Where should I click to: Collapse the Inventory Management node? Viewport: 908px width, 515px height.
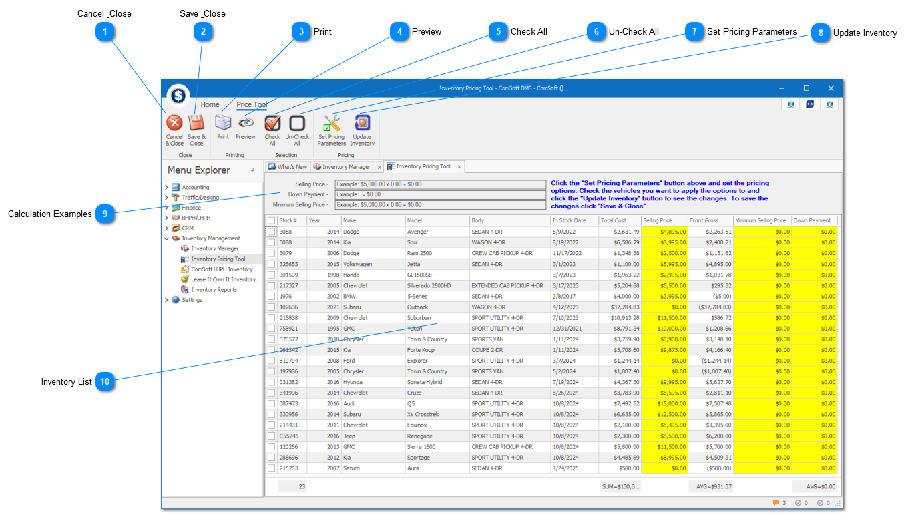166,238
